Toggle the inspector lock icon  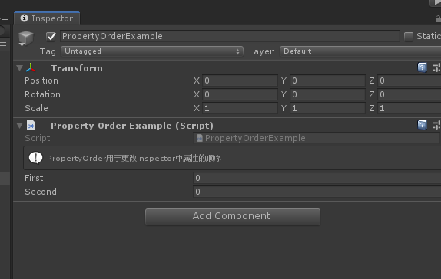438,19
